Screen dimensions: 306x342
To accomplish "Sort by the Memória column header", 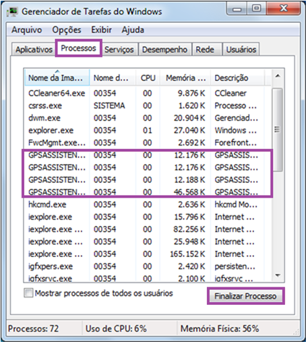I will [x=185, y=78].
